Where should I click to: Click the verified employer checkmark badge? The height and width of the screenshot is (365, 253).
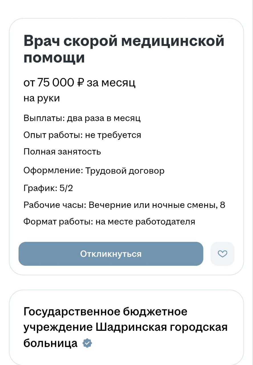click(87, 343)
